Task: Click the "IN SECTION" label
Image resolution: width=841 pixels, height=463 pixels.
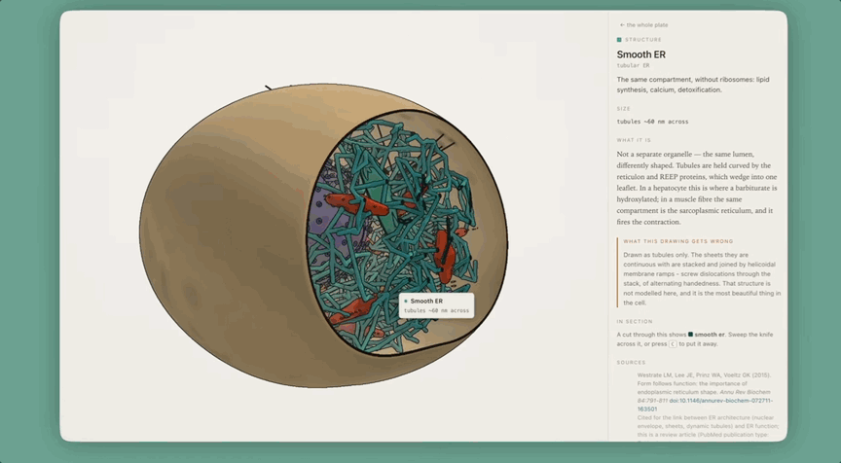Action: click(x=635, y=322)
